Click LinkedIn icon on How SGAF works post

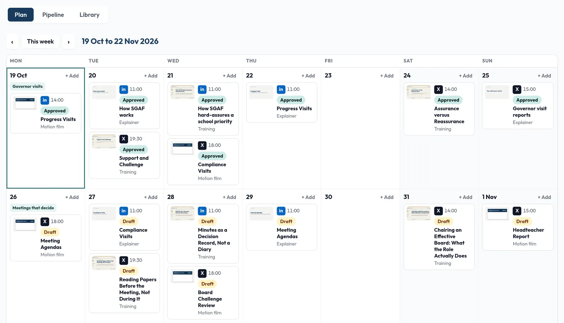(124, 89)
